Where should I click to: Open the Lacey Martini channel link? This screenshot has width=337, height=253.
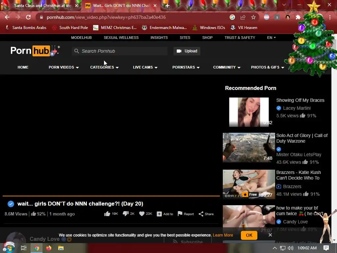[x=297, y=108]
